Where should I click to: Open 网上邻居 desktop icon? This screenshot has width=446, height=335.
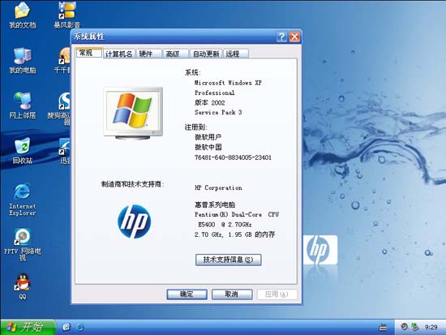pyautogui.click(x=22, y=105)
